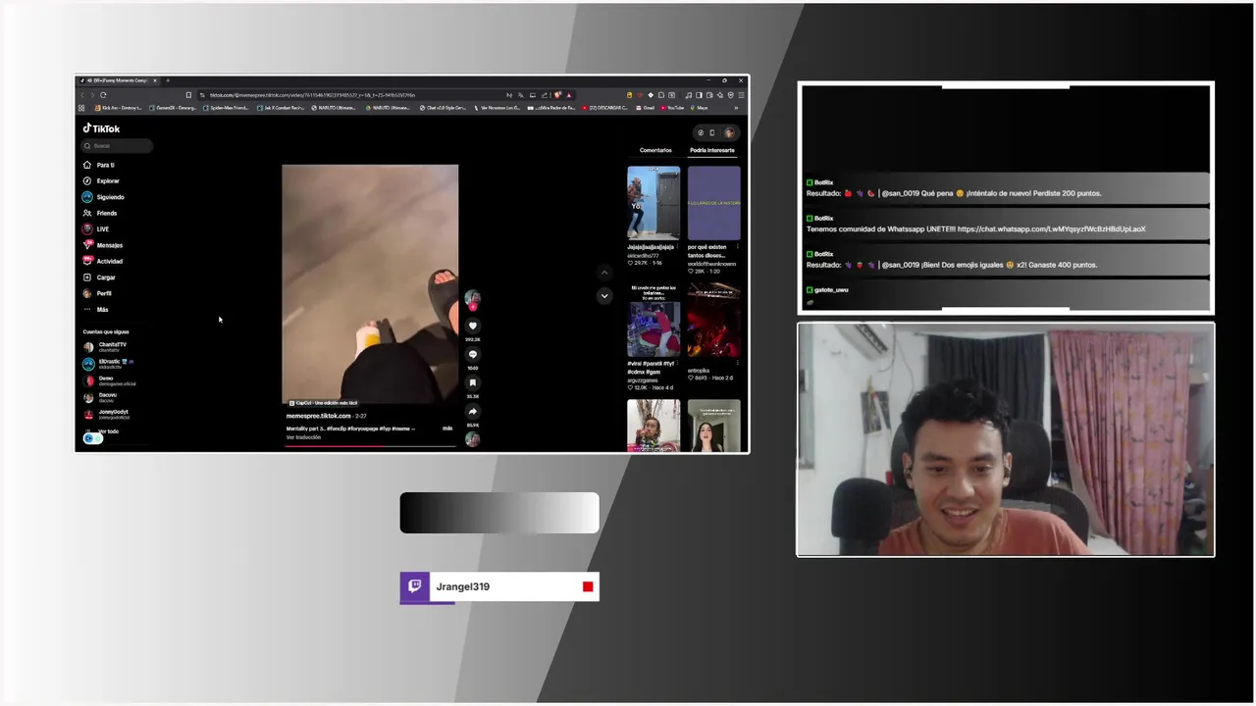Click the browser forward arrow
The width and height of the screenshot is (1256, 706).
tap(92, 95)
